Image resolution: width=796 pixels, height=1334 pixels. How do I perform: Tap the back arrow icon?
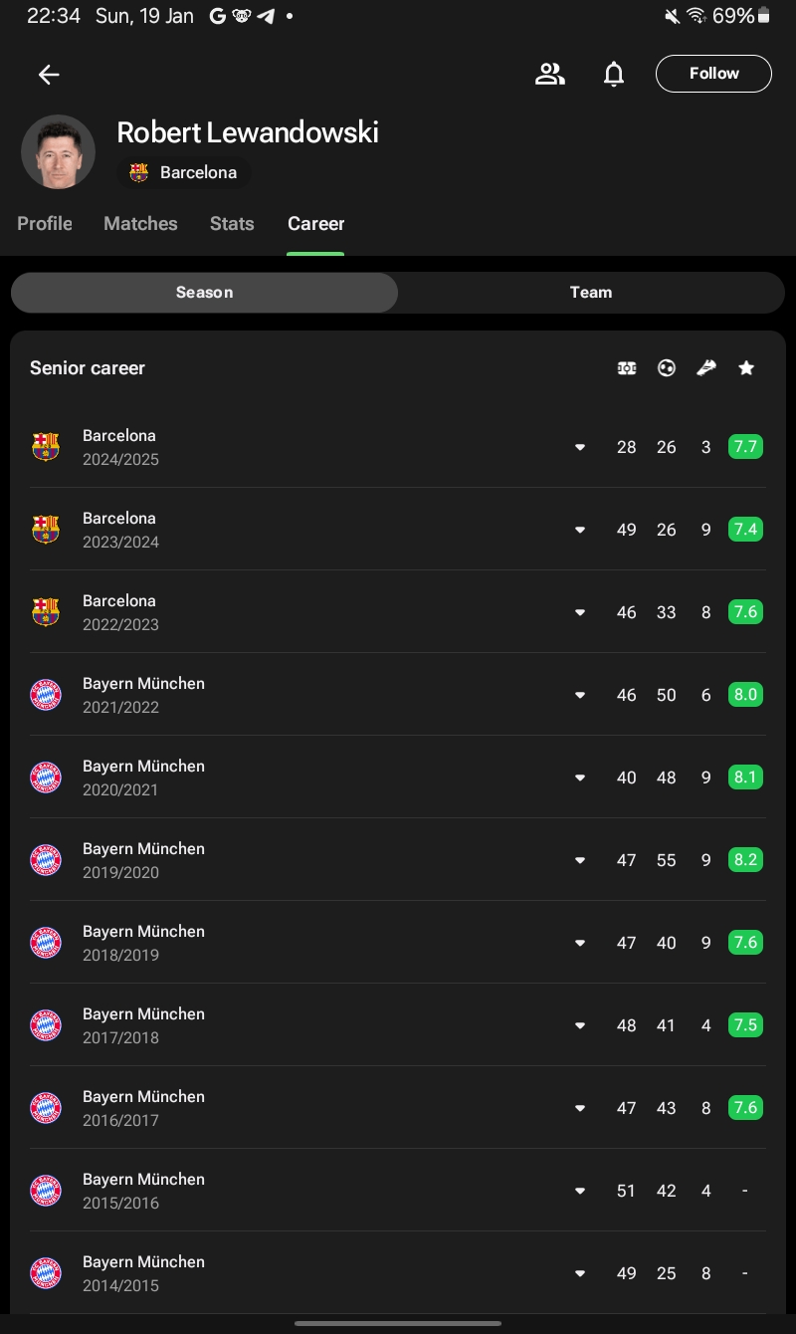point(49,75)
